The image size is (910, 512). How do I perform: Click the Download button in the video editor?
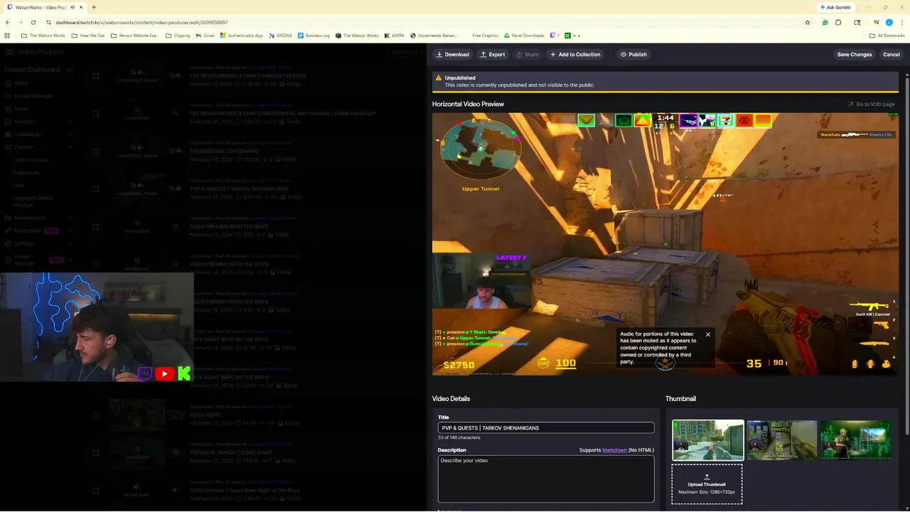click(453, 54)
